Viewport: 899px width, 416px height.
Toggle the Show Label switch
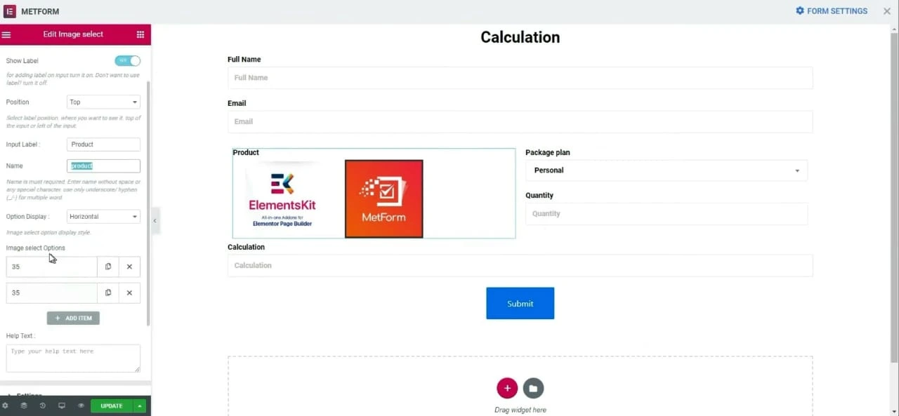tap(128, 61)
